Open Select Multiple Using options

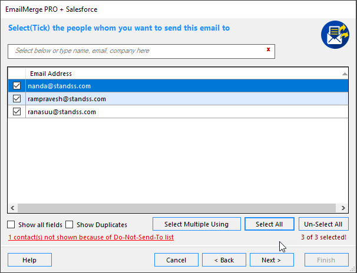point(197,224)
